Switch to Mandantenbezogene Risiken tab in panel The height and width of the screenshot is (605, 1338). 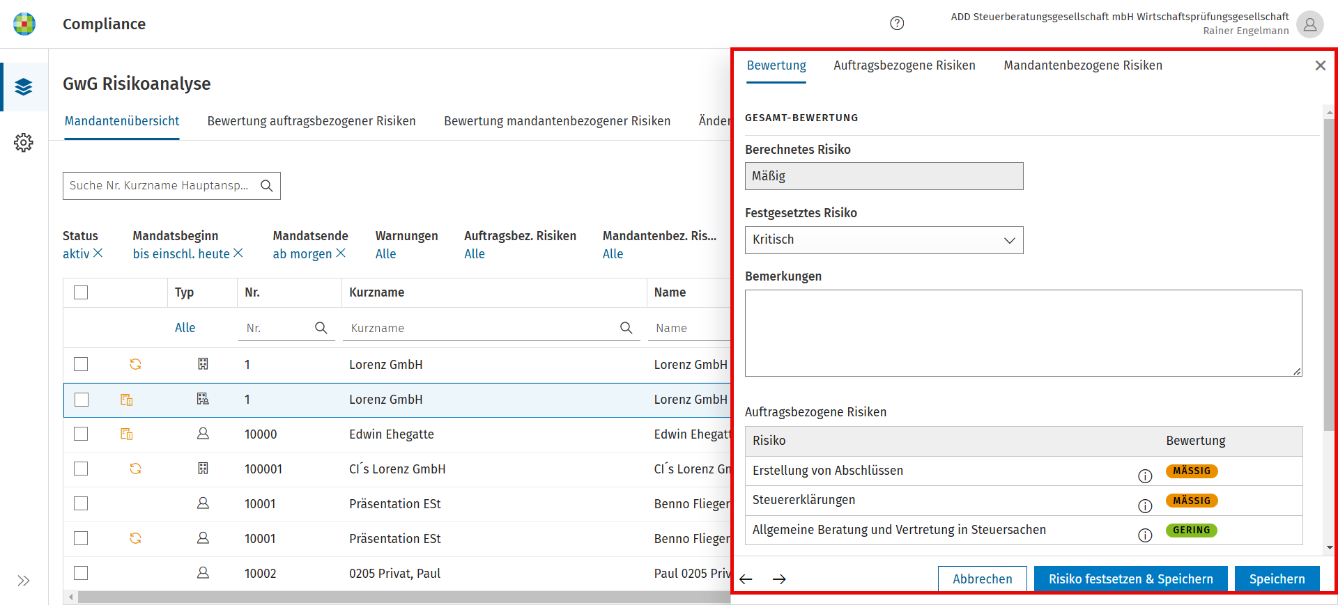click(x=1083, y=65)
